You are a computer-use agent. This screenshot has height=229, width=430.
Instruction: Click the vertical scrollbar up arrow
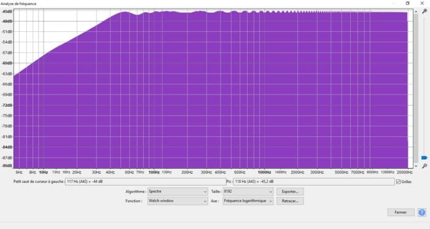[416, 12]
